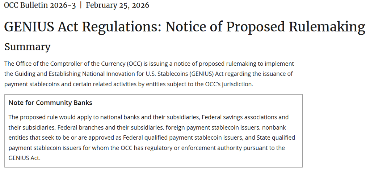Click the vertical bar separator before the date
Image resolution: width=370 pixels, height=174 pixels.
(80, 5)
